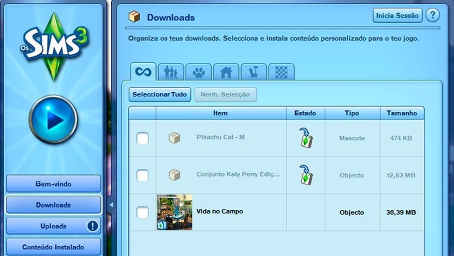Click the installed status icon for Pikachu Cat
The height and width of the screenshot is (256, 454).
[306, 138]
